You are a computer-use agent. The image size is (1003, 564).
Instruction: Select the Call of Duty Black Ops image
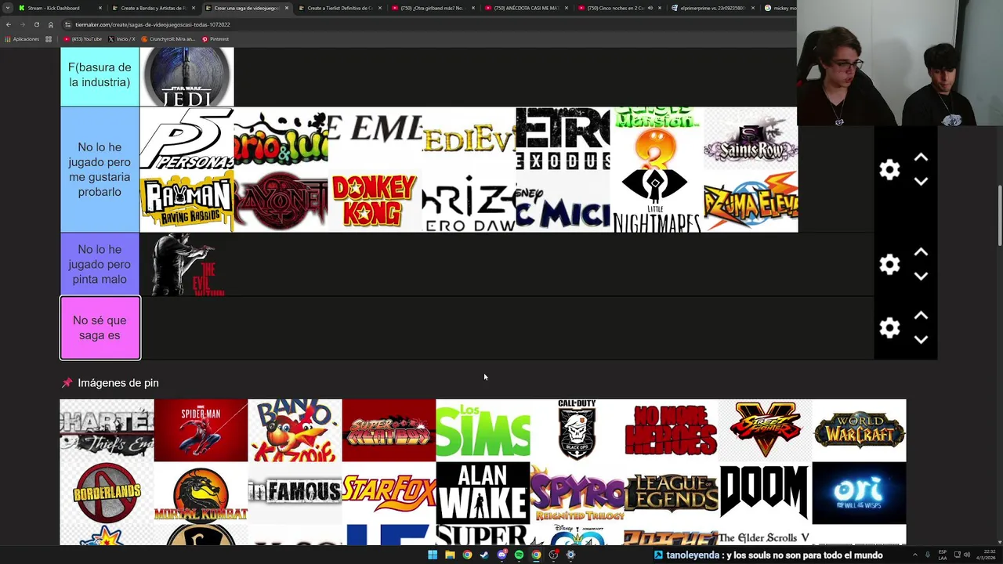click(577, 430)
